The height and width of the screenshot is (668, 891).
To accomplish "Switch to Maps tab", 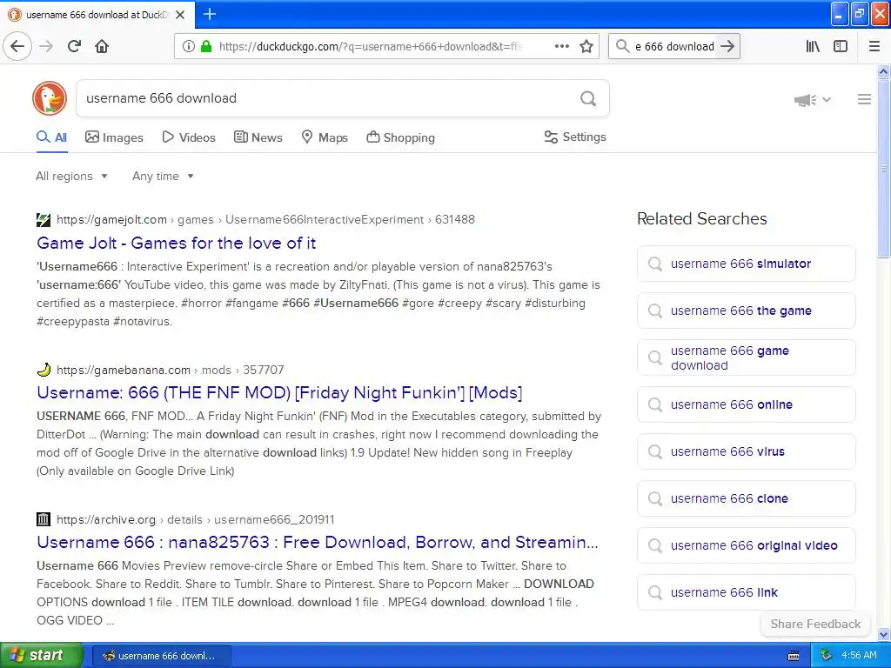I will (x=325, y=137).
